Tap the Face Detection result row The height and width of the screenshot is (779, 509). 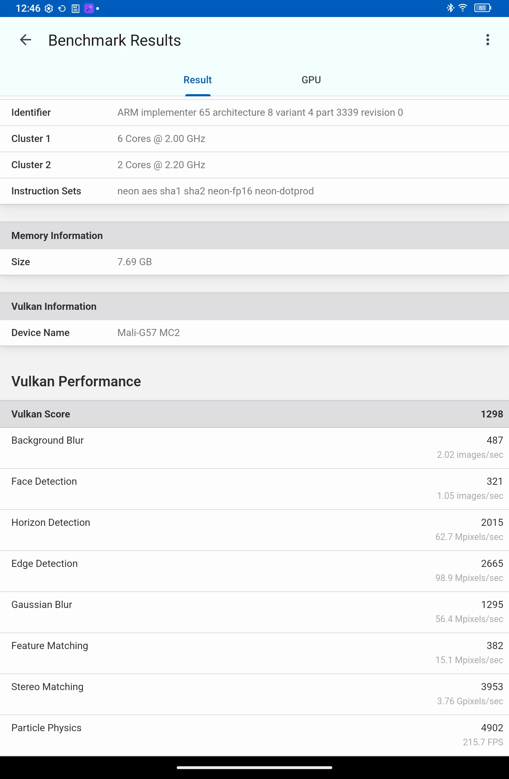pyautogui.click(x=255, y=489)
